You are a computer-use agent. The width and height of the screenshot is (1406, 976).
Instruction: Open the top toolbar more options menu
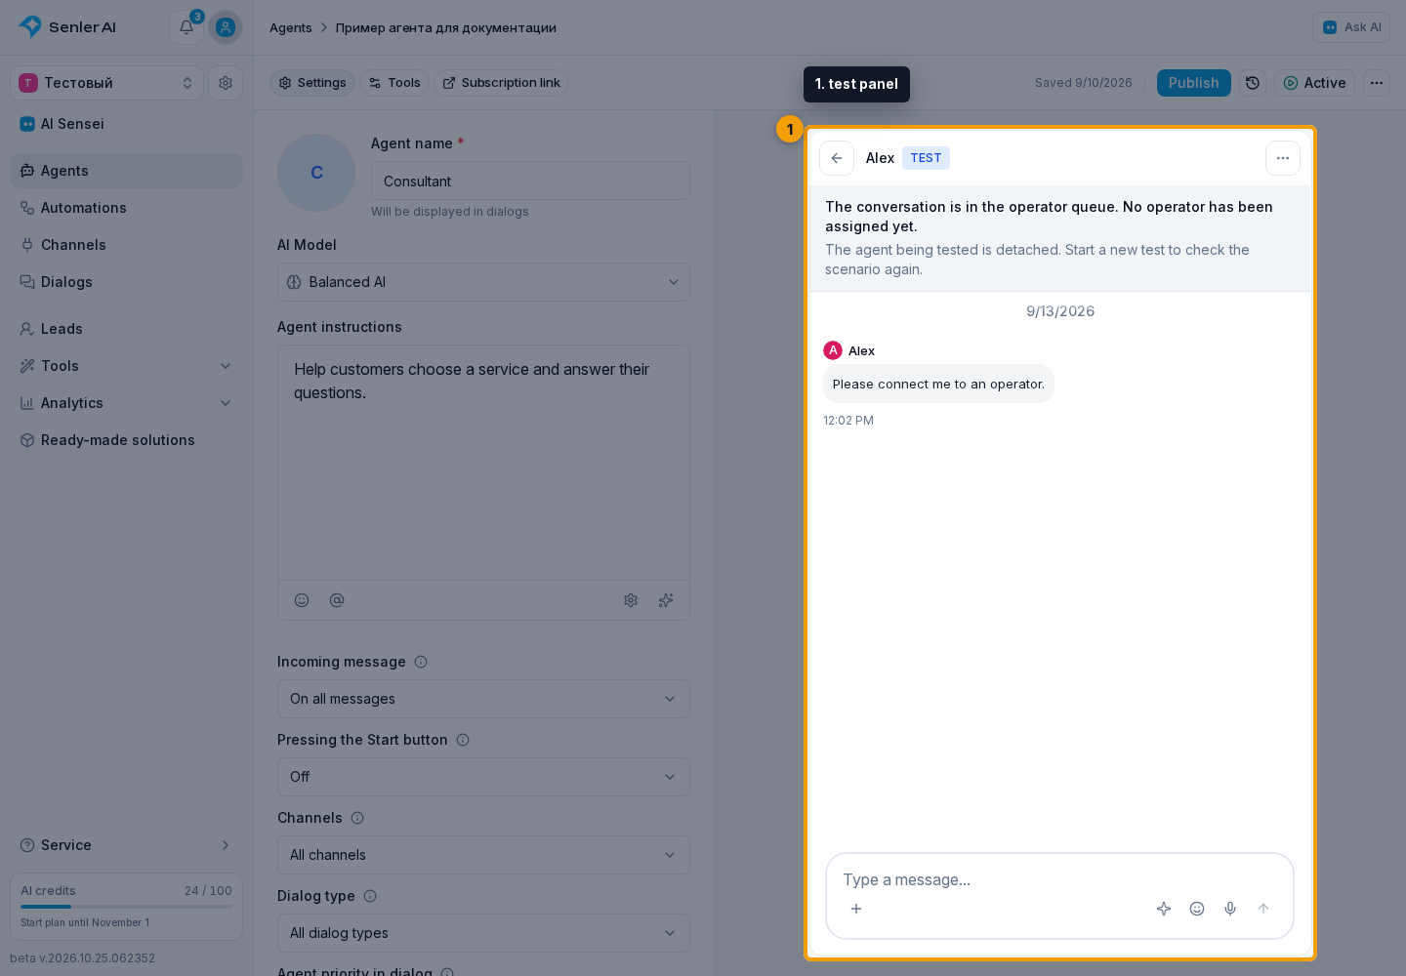(1377, 83)
